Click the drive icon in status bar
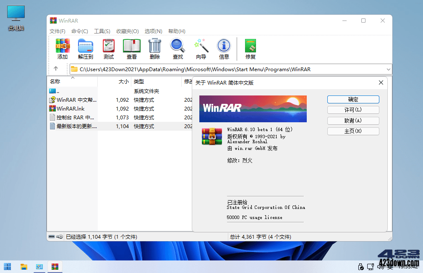423x273 pixels. point(52,237)
